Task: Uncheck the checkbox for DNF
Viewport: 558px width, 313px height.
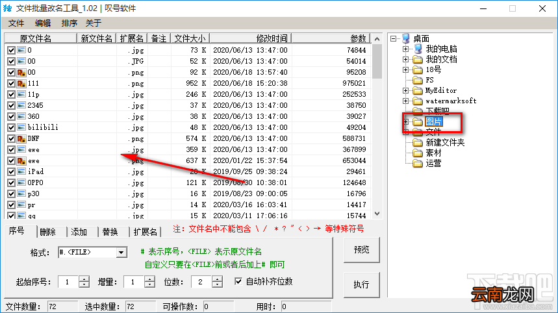Action: 11,138
